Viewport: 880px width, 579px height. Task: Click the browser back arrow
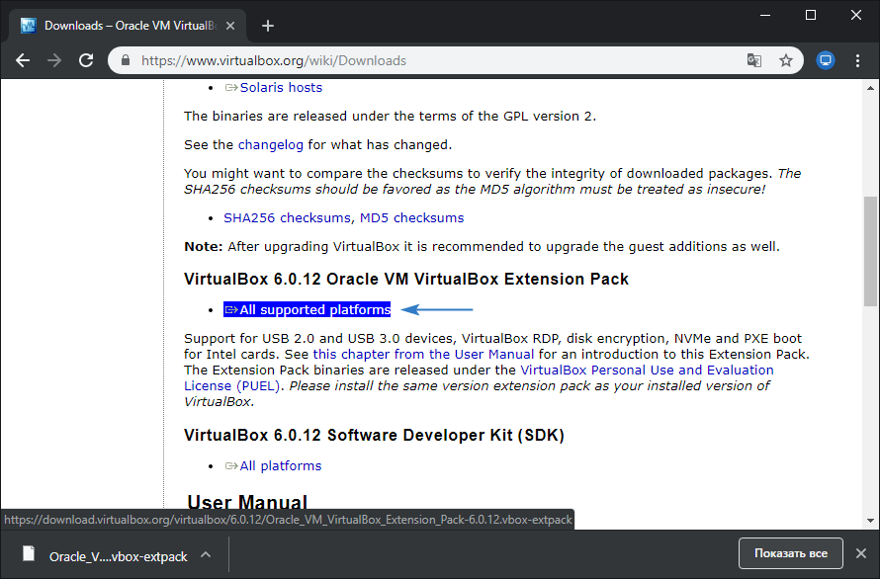pyautogui.click(x=23, y=60)
